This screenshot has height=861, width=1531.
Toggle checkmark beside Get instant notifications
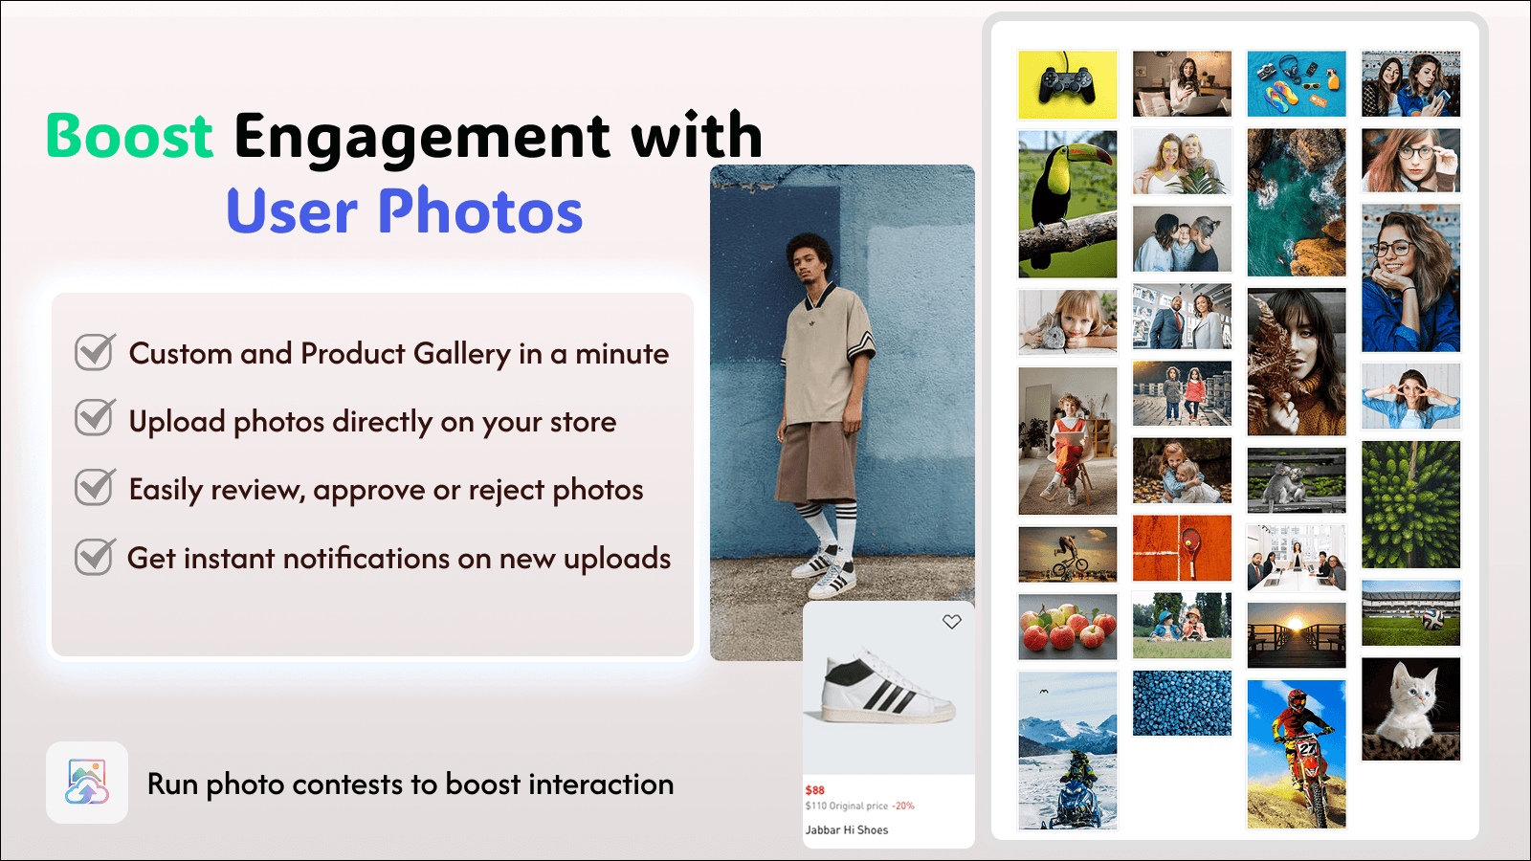point(95,556)
